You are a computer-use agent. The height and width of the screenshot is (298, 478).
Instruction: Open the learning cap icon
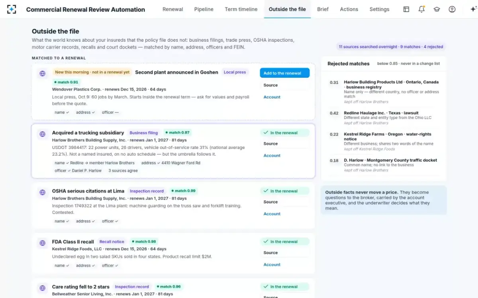[437, 9]
